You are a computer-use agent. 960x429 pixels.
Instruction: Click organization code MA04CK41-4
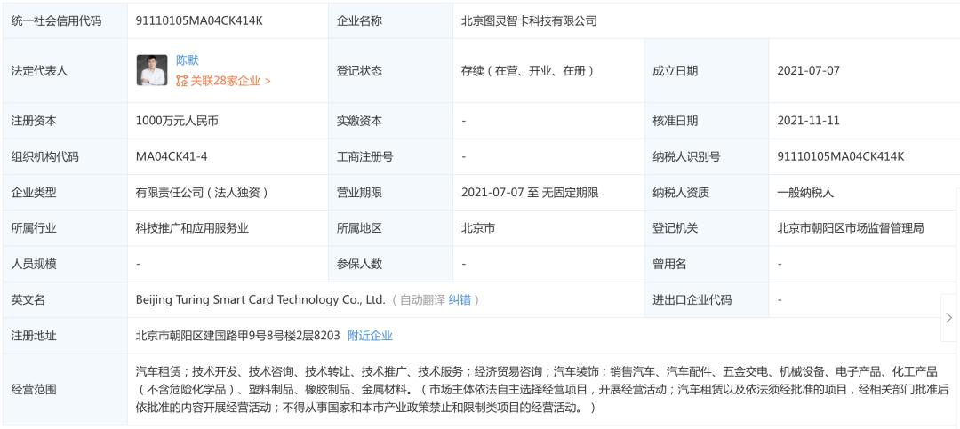pos(172,156)
